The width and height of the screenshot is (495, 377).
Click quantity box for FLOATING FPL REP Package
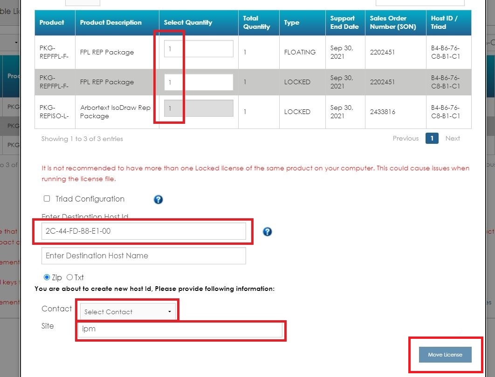(x=199, y=49)
